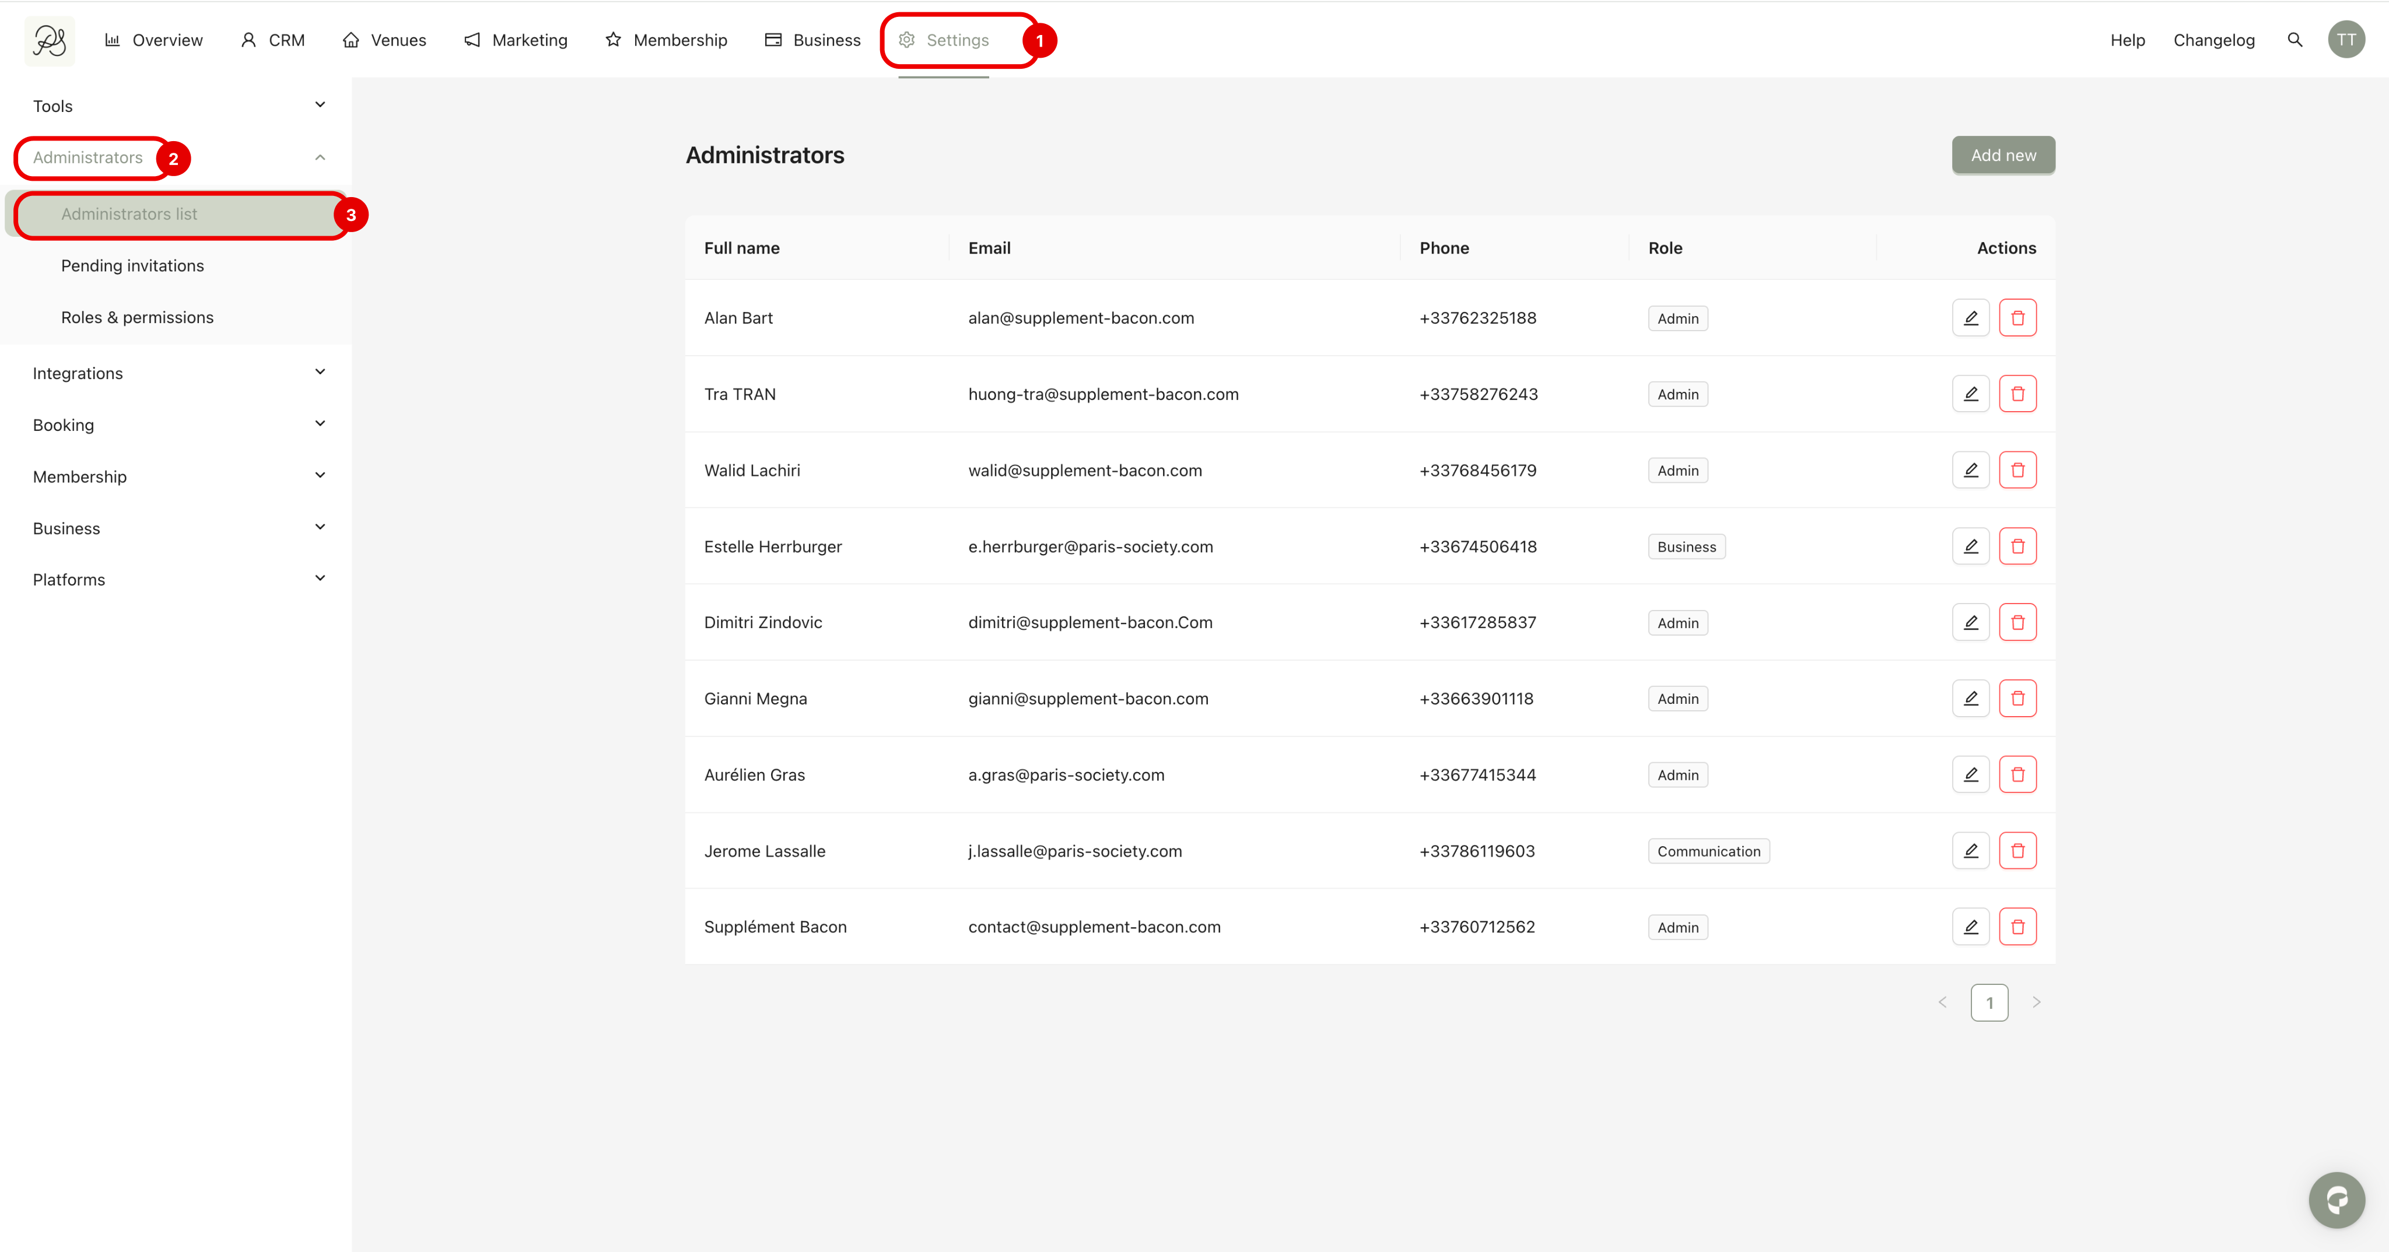Open the chat support bubble icon
This screenshot has height=1252, width=2389.
(x=2336, y=1200)
